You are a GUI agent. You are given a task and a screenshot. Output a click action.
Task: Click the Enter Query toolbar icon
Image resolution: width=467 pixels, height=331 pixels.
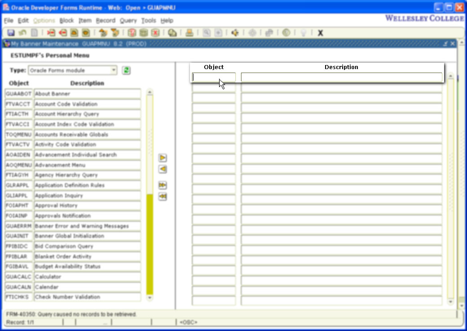coord(132,33)
